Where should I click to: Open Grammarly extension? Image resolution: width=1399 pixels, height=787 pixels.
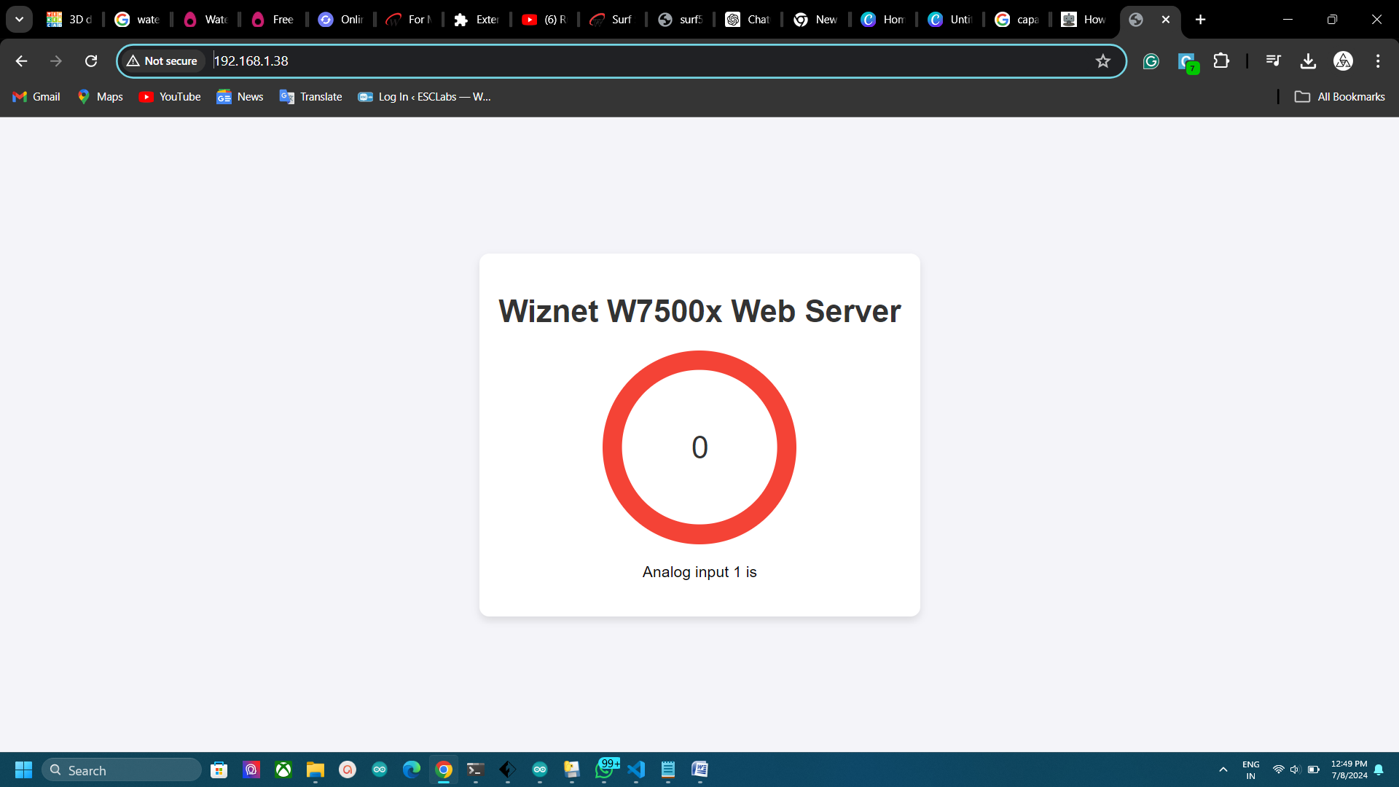click(1151, 61)
